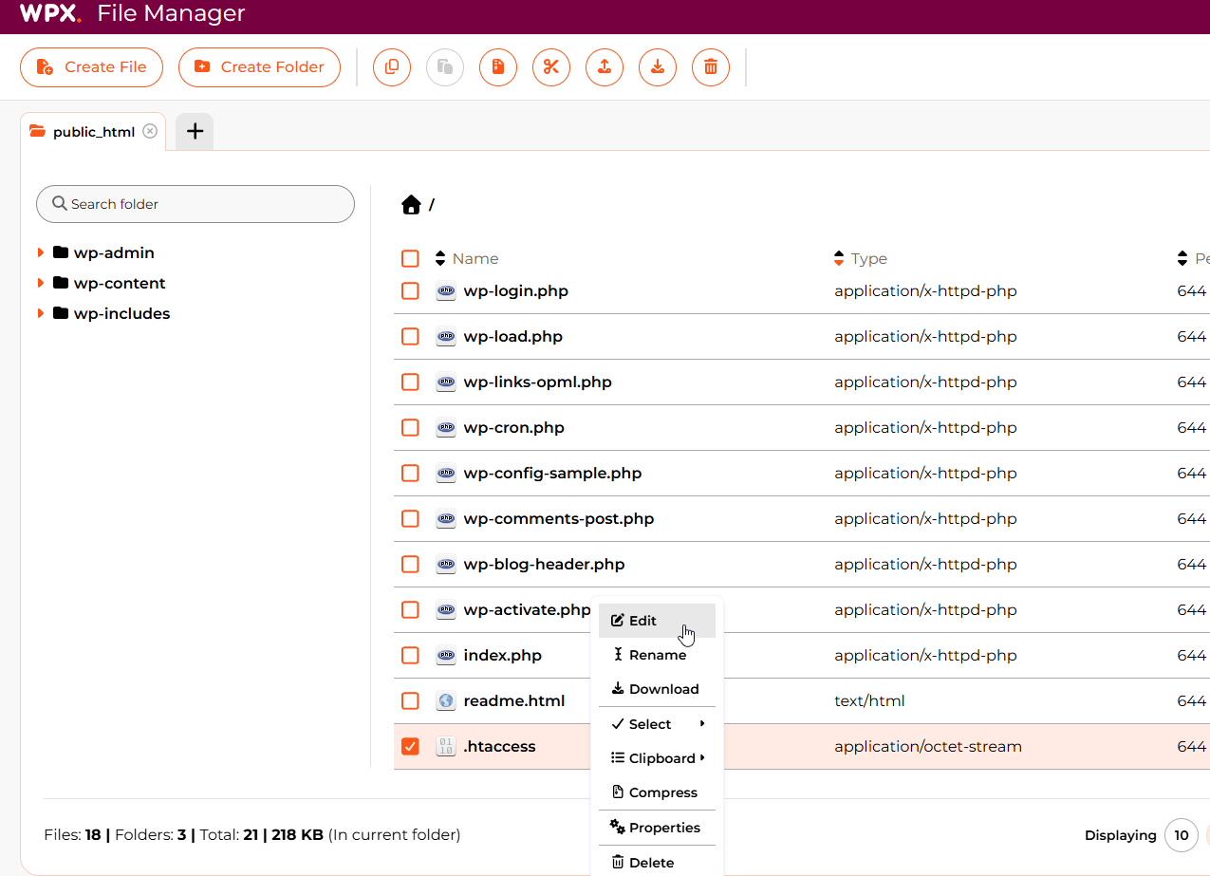Choose Download from the context menu
Viewport: 1210px width, 876px height.
657,689
